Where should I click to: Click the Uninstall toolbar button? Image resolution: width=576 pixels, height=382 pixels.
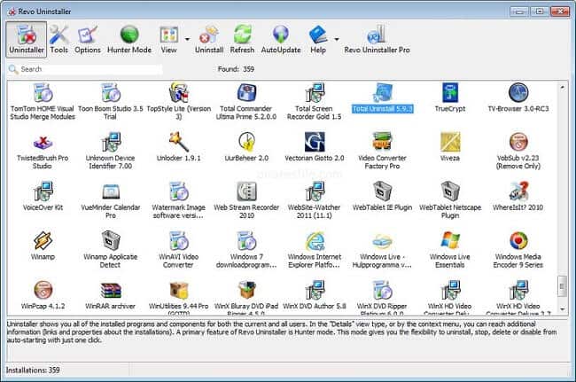coord(209,39)
